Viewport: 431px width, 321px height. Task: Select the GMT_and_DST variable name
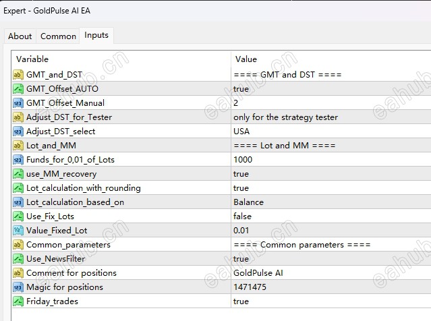(x=54, y=75)
